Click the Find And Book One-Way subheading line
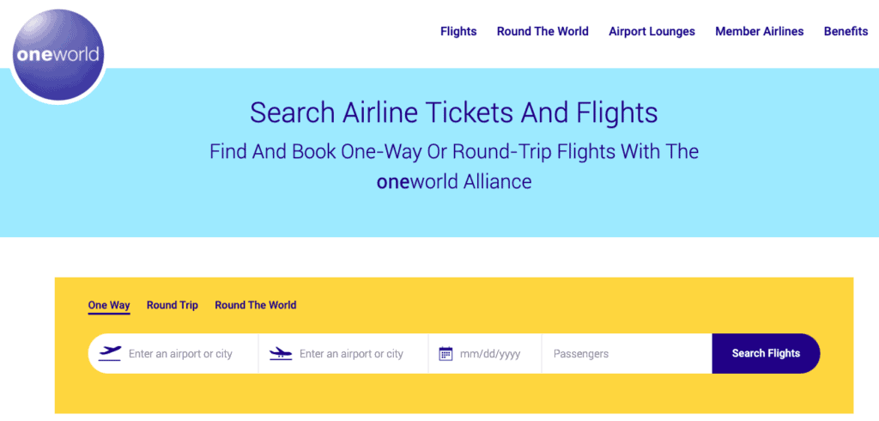Viewport: 879px width, 421px height. tap(453, 152)
